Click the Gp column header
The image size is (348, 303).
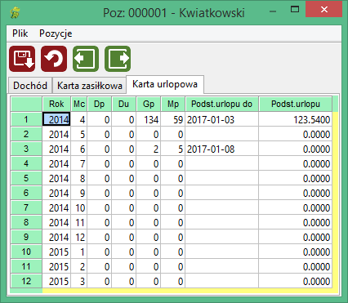pos(149,104)
